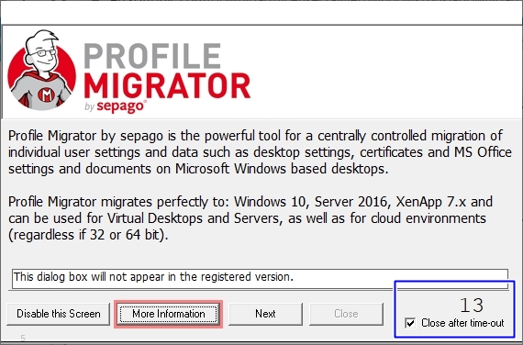Proceed with the Next button

[265, 314]
